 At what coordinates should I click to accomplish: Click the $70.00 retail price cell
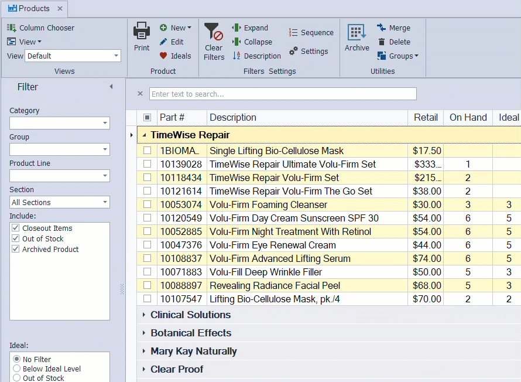(x=427, y=299)
